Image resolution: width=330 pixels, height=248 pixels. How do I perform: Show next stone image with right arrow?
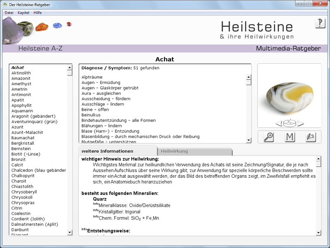300,123
